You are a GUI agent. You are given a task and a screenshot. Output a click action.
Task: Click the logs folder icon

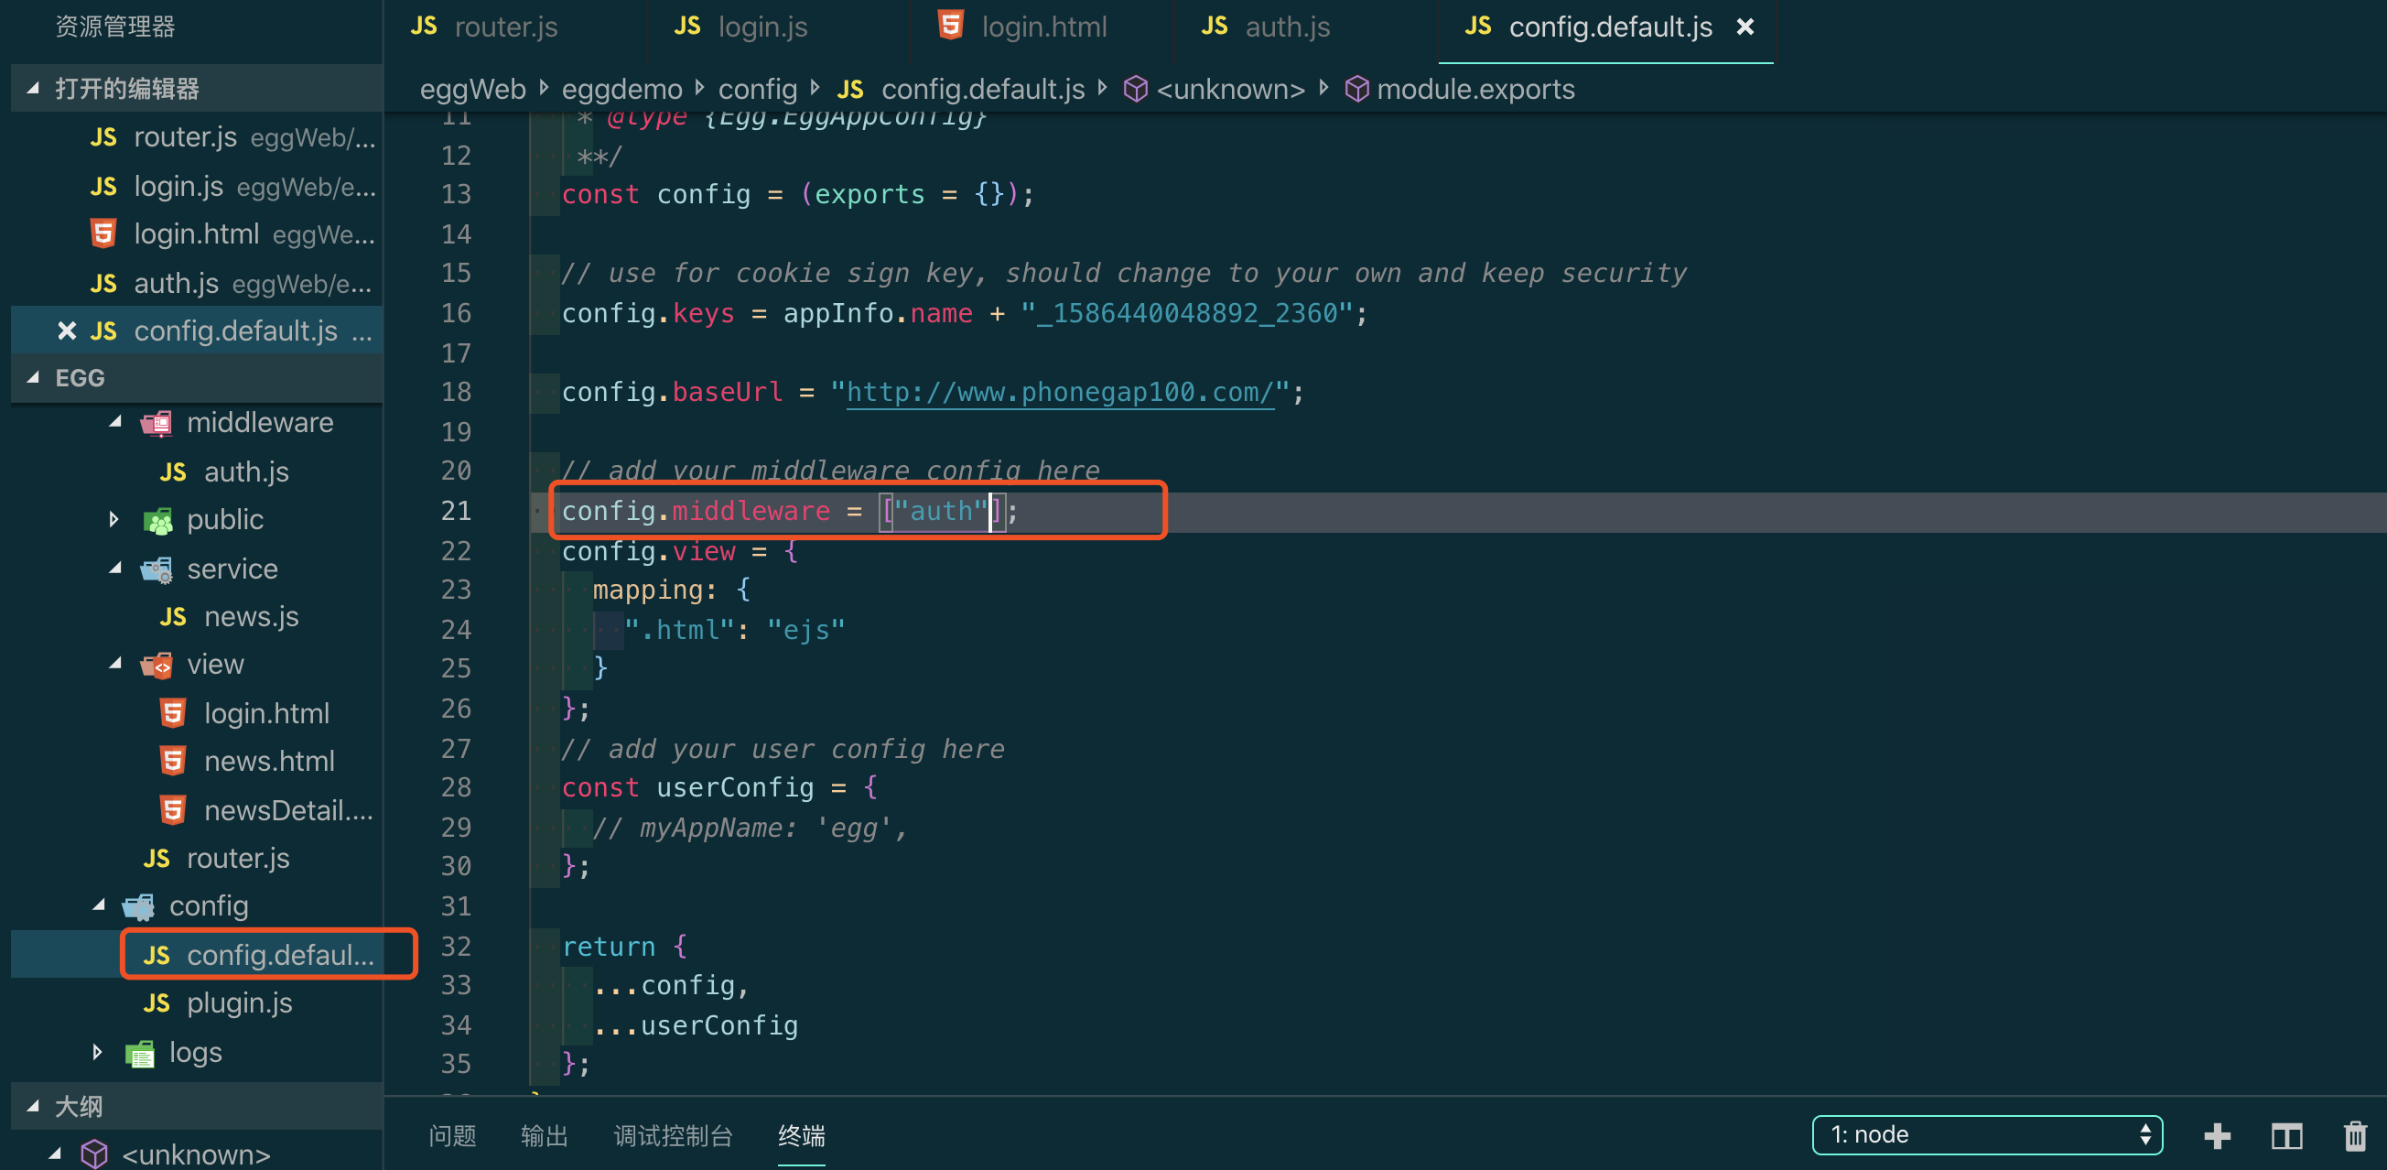[x=140, y=1053]
